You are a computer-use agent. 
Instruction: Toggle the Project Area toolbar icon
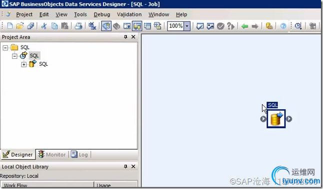point(137,26)
